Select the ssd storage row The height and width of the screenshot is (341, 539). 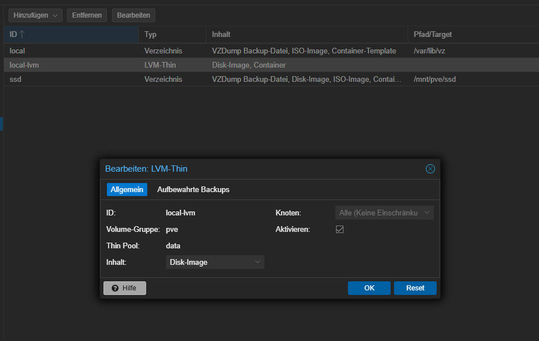tap(271, 79)
